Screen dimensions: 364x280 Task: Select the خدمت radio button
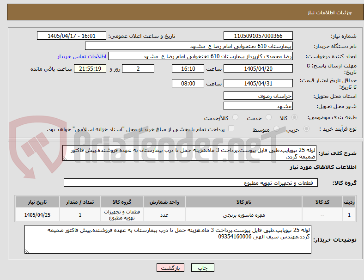(x=268, y=117)
